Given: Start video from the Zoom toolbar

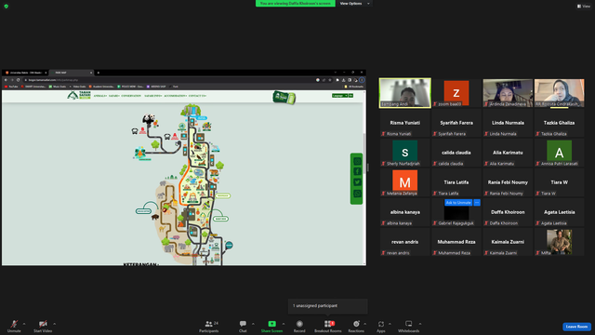Looking at the screenshot, I should (43, 326).
